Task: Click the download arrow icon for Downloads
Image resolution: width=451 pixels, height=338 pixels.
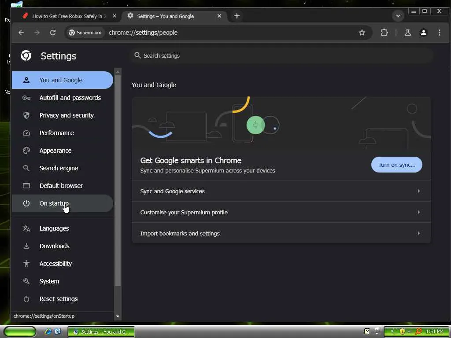Action: 26,246
